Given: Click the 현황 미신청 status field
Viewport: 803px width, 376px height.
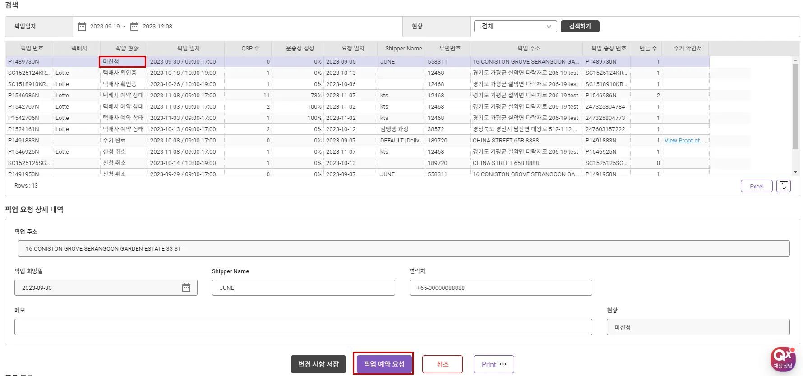Looking at the screenshot, I should pyautogui.click(x=698, y=327).
